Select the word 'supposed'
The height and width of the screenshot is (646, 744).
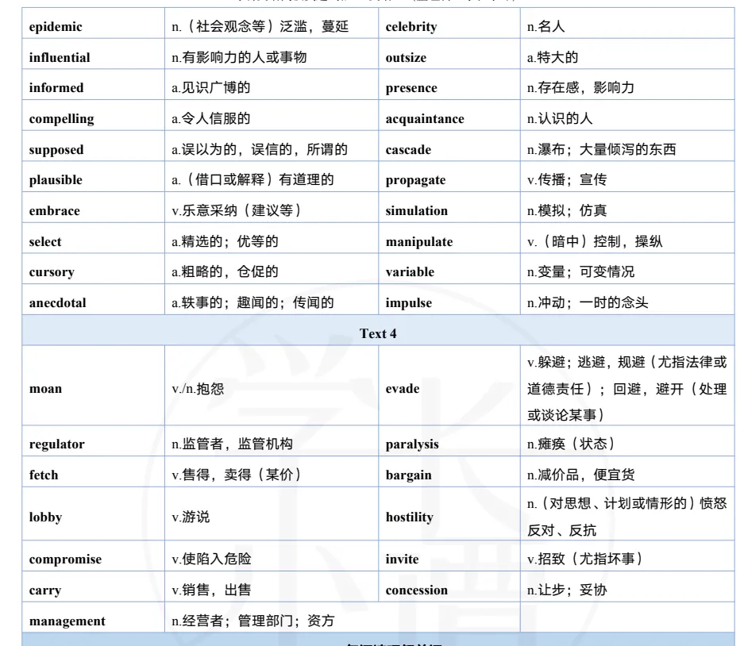tap(56, 150)
